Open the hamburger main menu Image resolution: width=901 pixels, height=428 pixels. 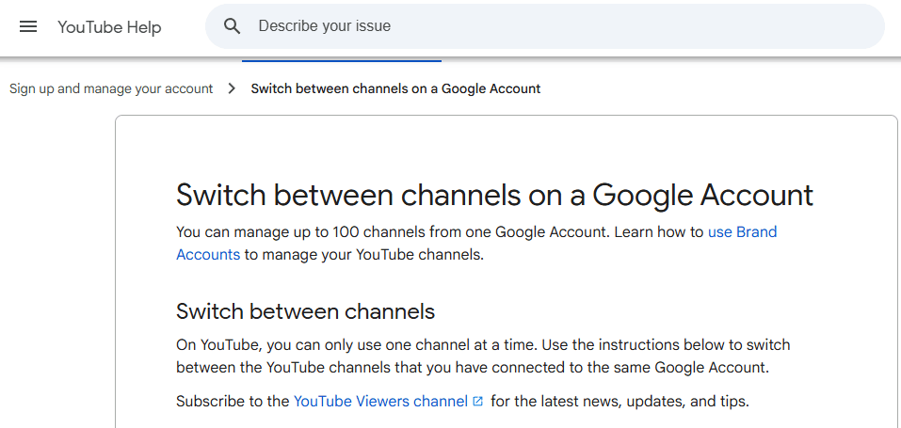(28, 26)
